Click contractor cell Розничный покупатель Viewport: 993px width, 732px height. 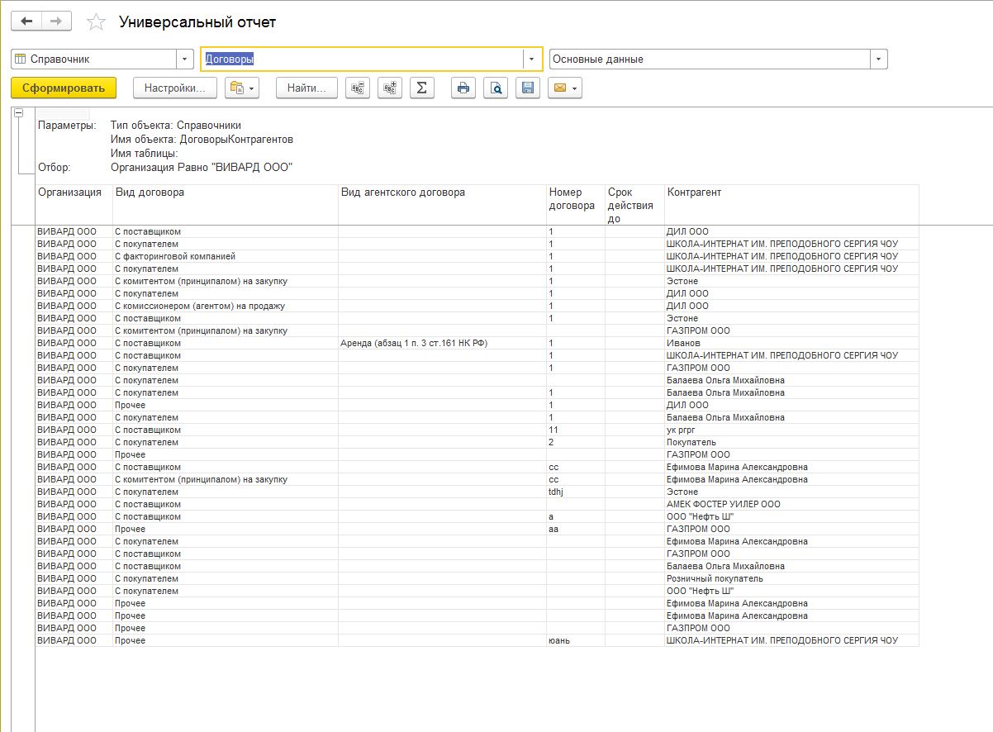click(x=791, y=578)
